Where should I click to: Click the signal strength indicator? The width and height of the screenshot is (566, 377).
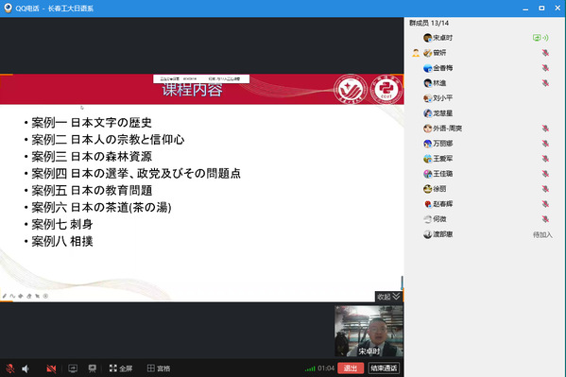[x=310, y=368]
